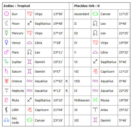Click the R retrograde marker for Uranus
This screenshot has height=128, width=131.
pos(67,81)
